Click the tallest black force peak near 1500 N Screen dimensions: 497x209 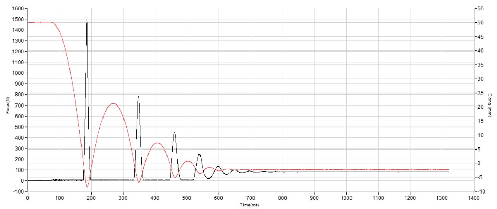click(x=87, y=20)
